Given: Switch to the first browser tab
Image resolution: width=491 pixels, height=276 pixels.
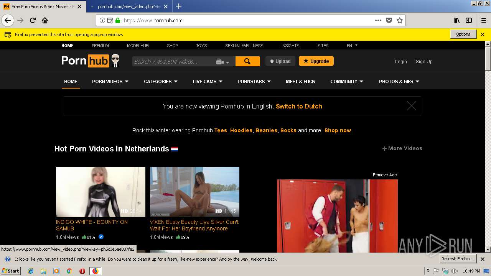Looking at the screenshot, I should (x=43, y=7).
